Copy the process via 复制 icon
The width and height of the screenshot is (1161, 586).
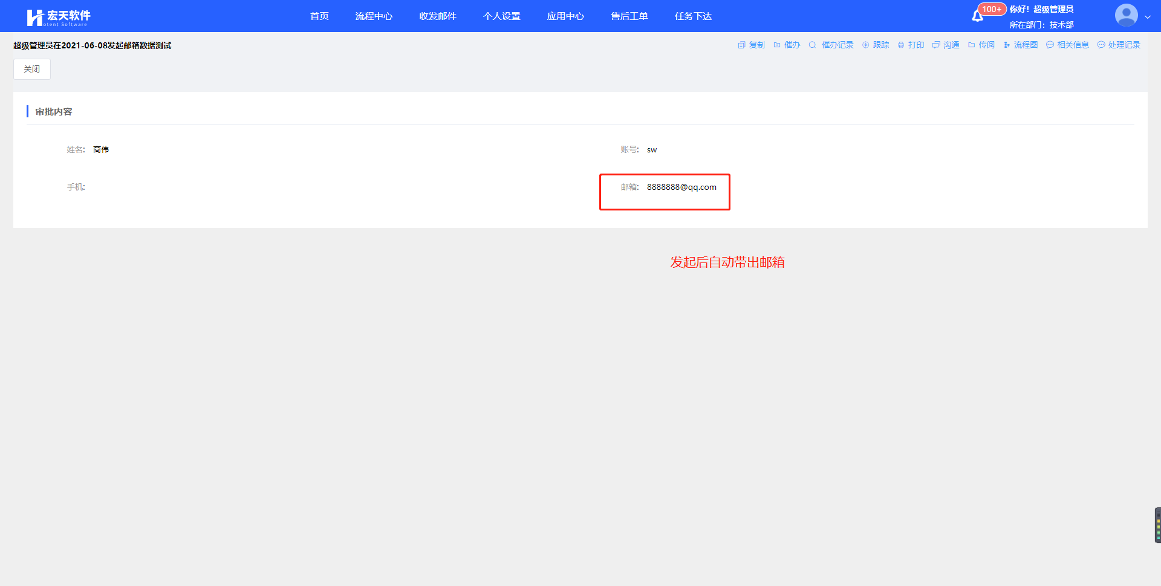(x=751, y=45)
